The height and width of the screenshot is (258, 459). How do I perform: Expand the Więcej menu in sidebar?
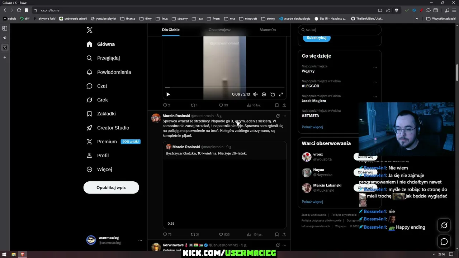click(99, 169)
